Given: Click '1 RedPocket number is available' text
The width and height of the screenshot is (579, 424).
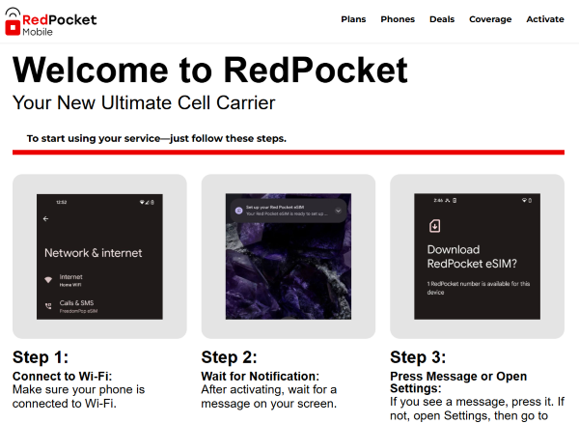Looking at the screenshot, I should 479,288.
